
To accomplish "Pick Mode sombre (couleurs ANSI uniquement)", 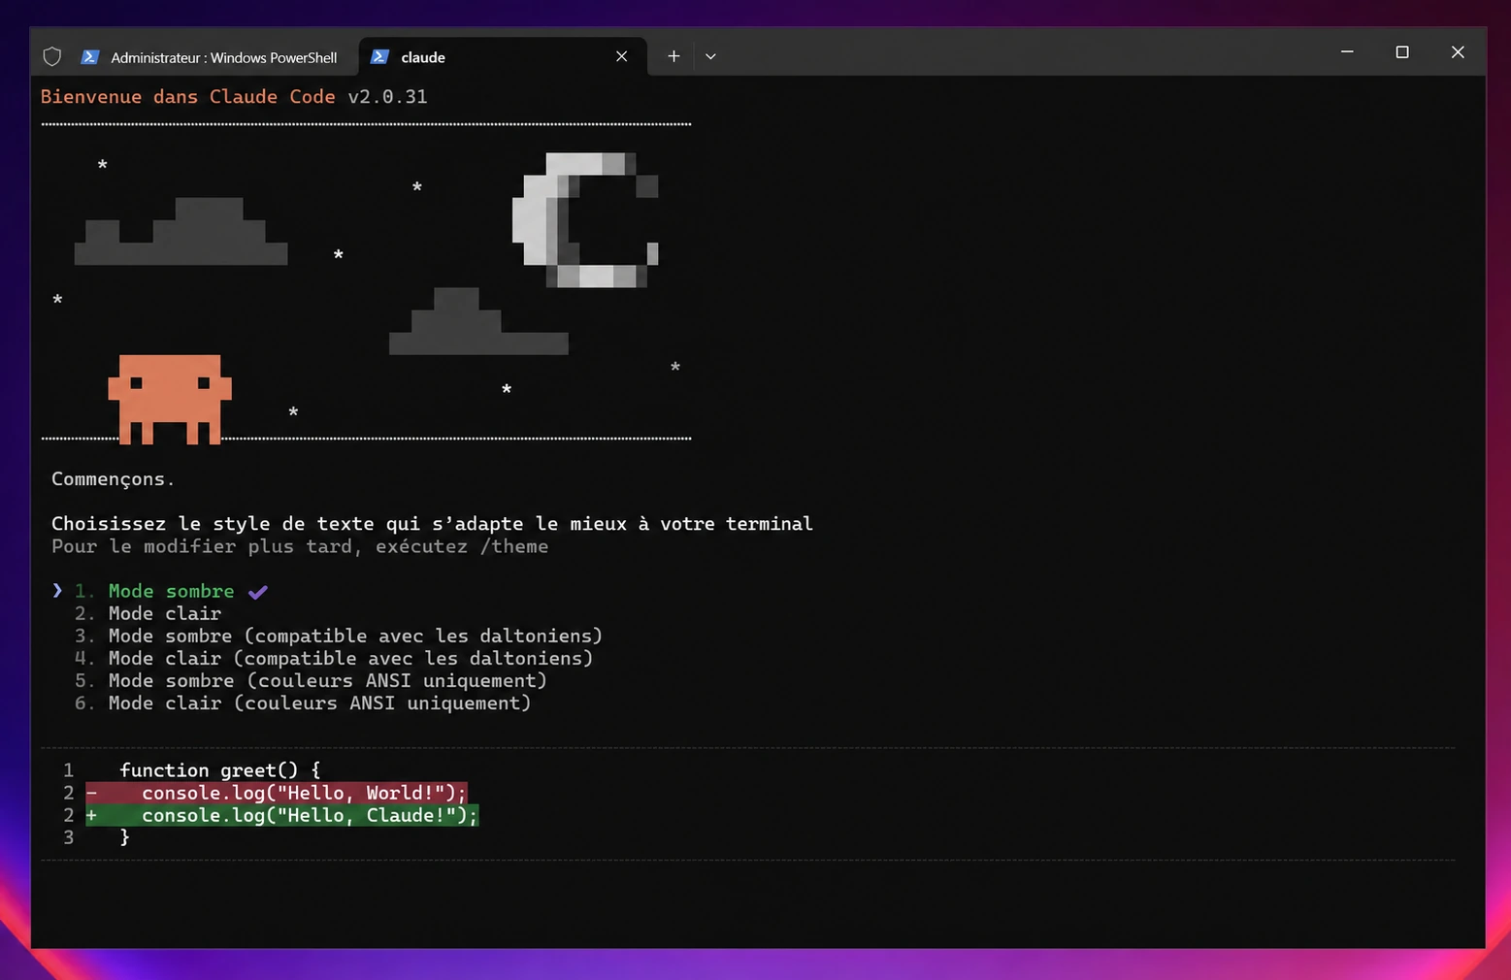I will pos(312,680).
